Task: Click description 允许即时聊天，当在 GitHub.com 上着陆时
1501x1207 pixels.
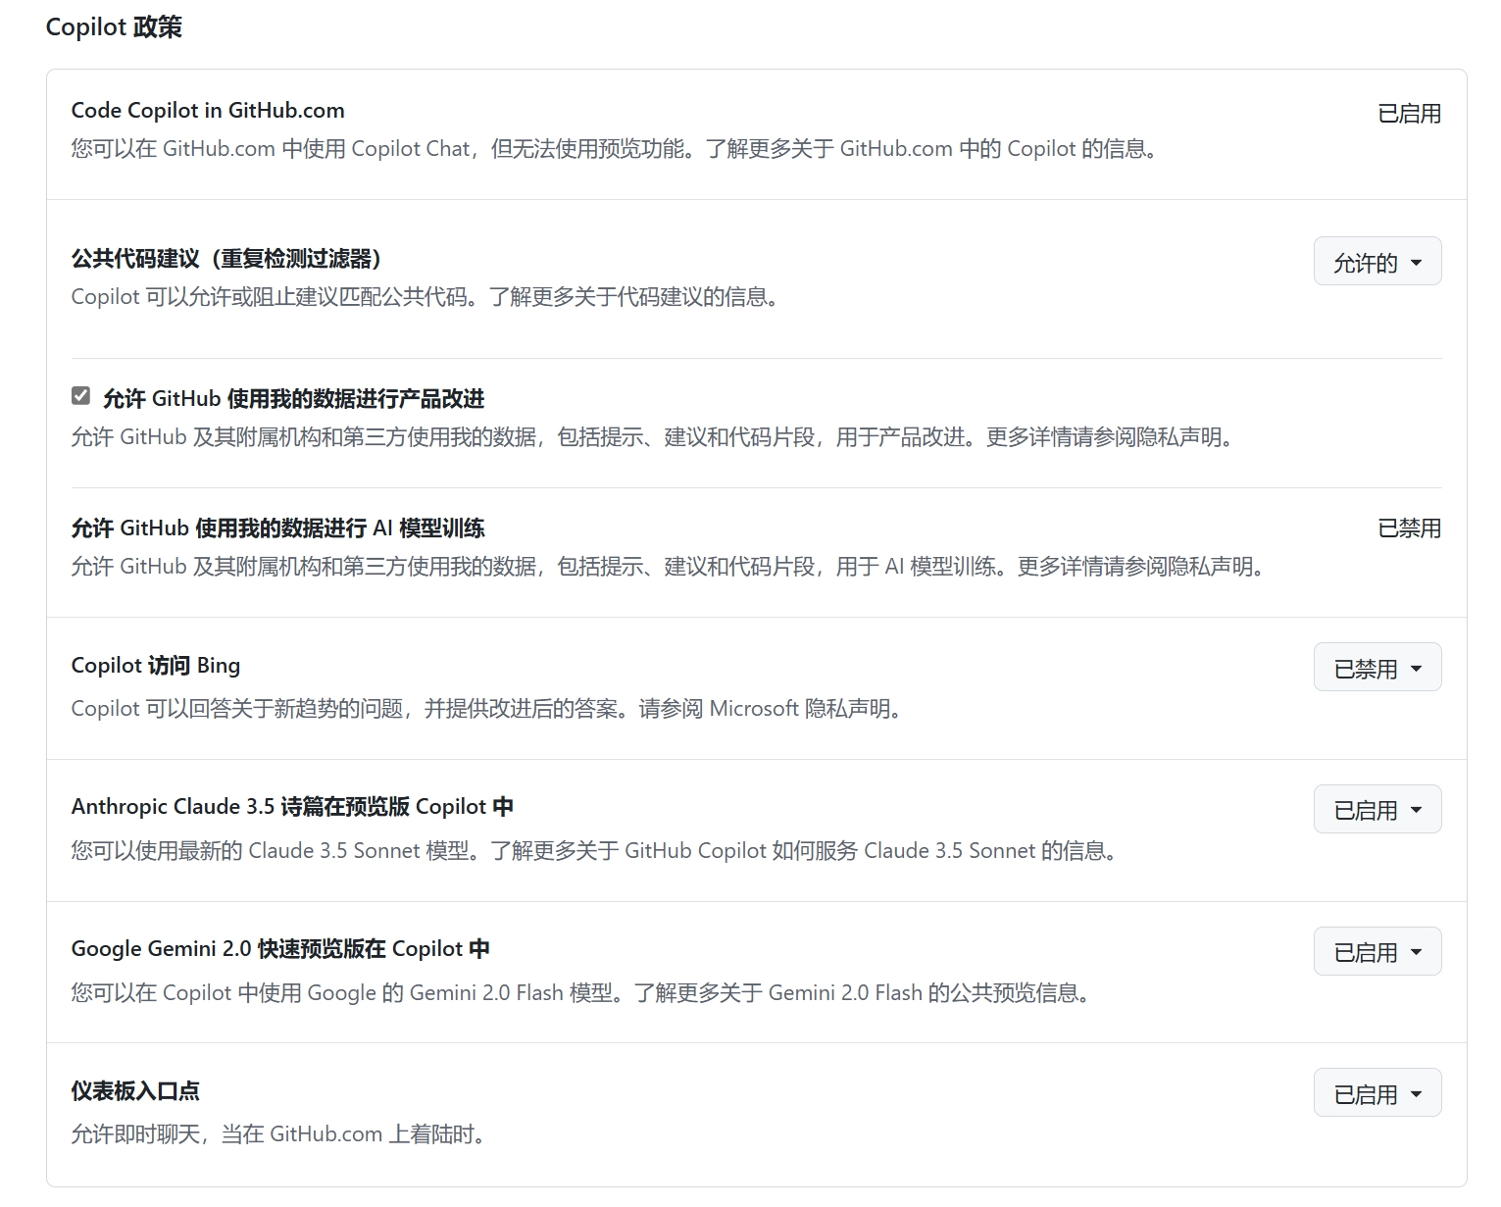Action: (x=279, y=1134)
